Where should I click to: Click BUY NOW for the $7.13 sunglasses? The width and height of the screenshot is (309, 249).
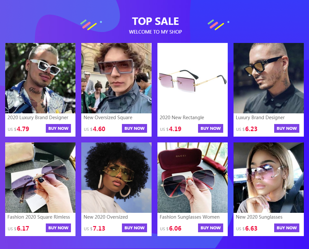click(135, 228)
